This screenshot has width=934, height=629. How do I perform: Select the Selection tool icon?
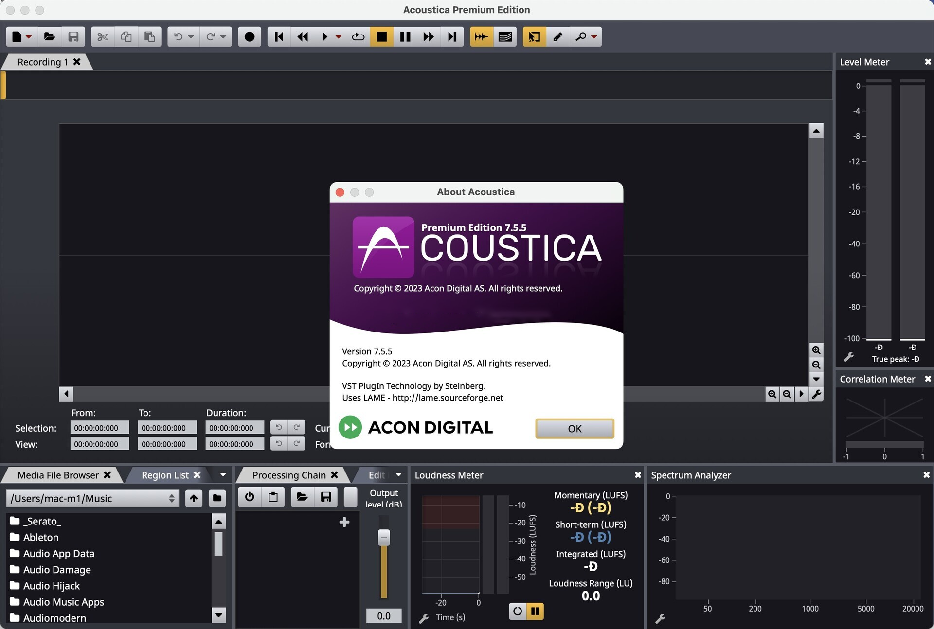(x=534, y=36)
